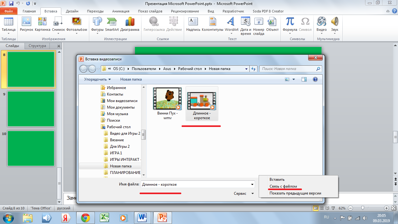Expand the Видео button dropdown arrow
Screen dimensions: 398x224
tap(322, 33)
